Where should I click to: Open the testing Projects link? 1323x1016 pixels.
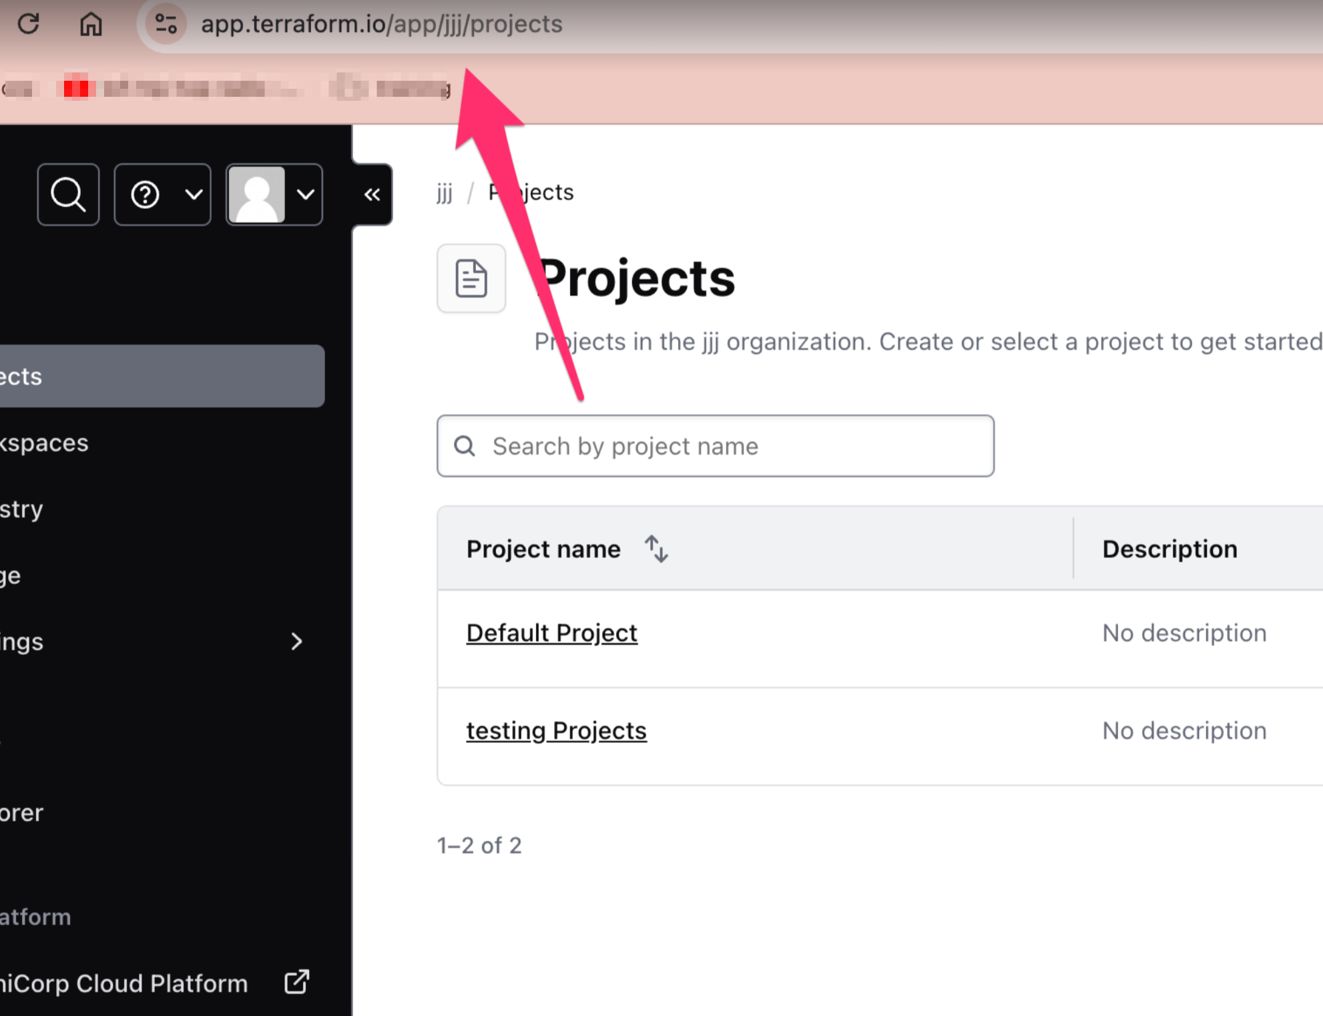point(556,730)
